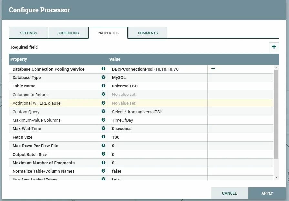Go to DBCPConnectionPool service via arrow icon
The width and height of the screenshot is (289, 201).
213,68
